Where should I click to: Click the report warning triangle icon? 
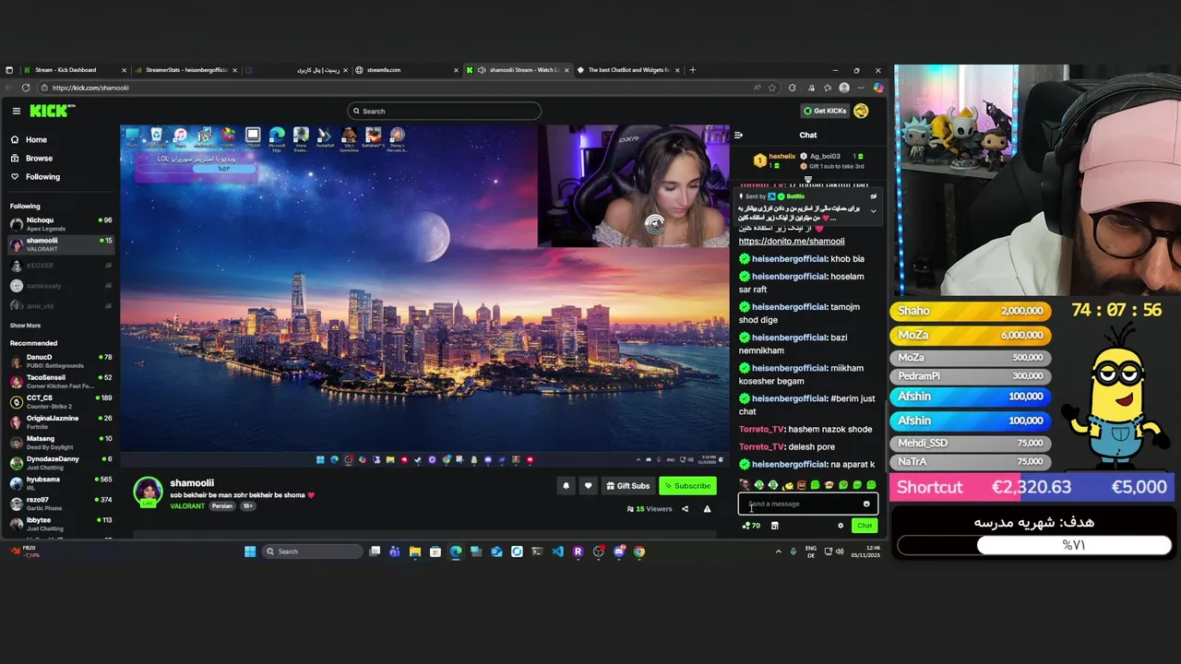[x=707, y=509]
